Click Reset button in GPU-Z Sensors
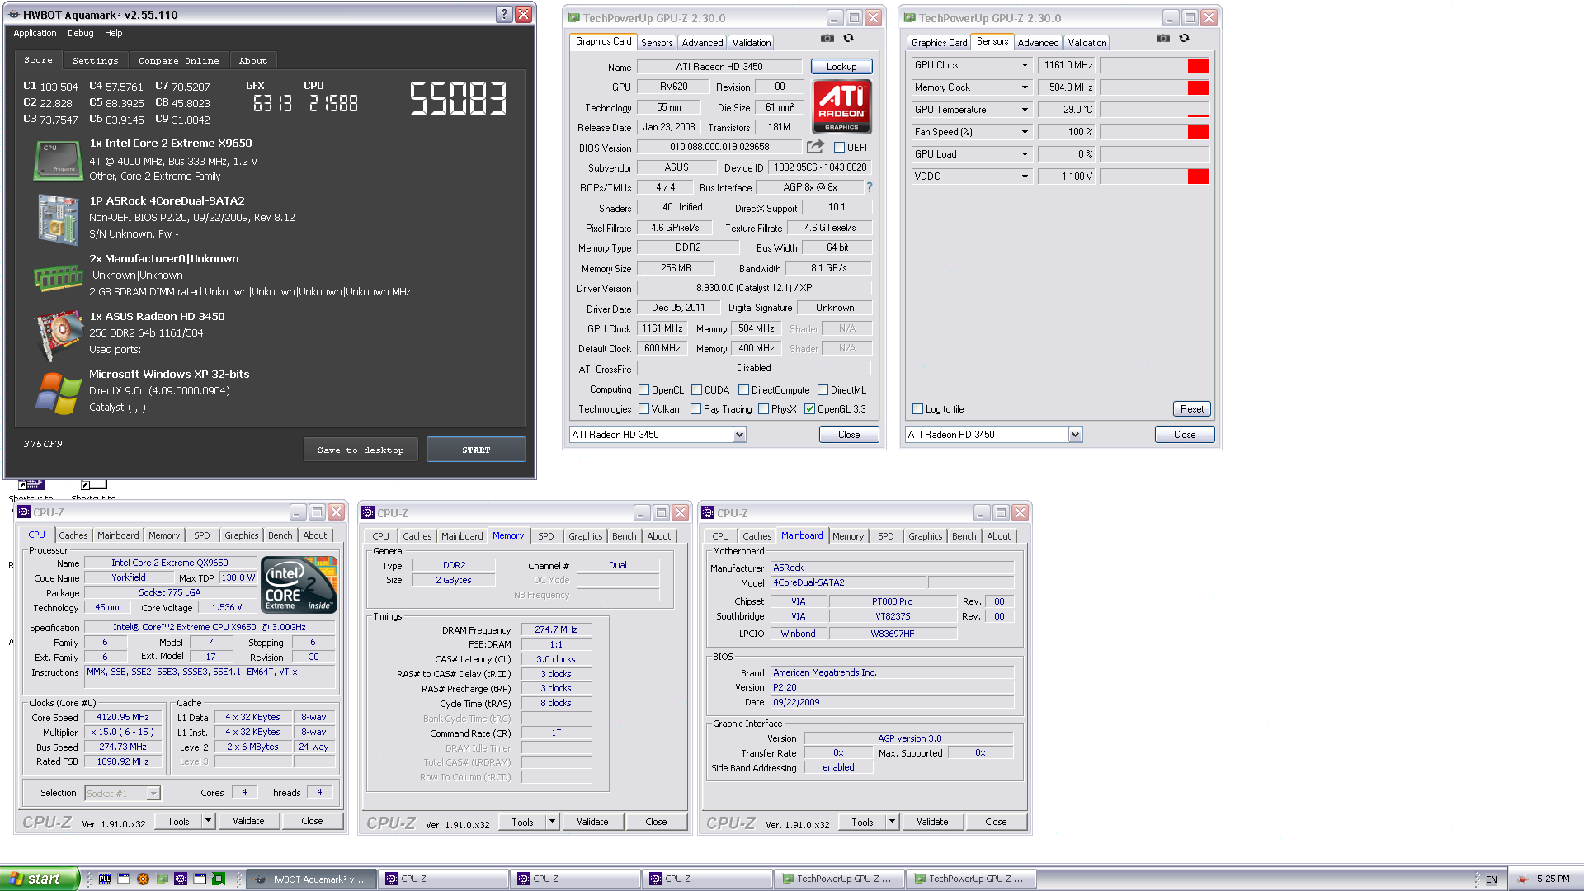Screen dimensions: 1584x891 pos(1192,409)
